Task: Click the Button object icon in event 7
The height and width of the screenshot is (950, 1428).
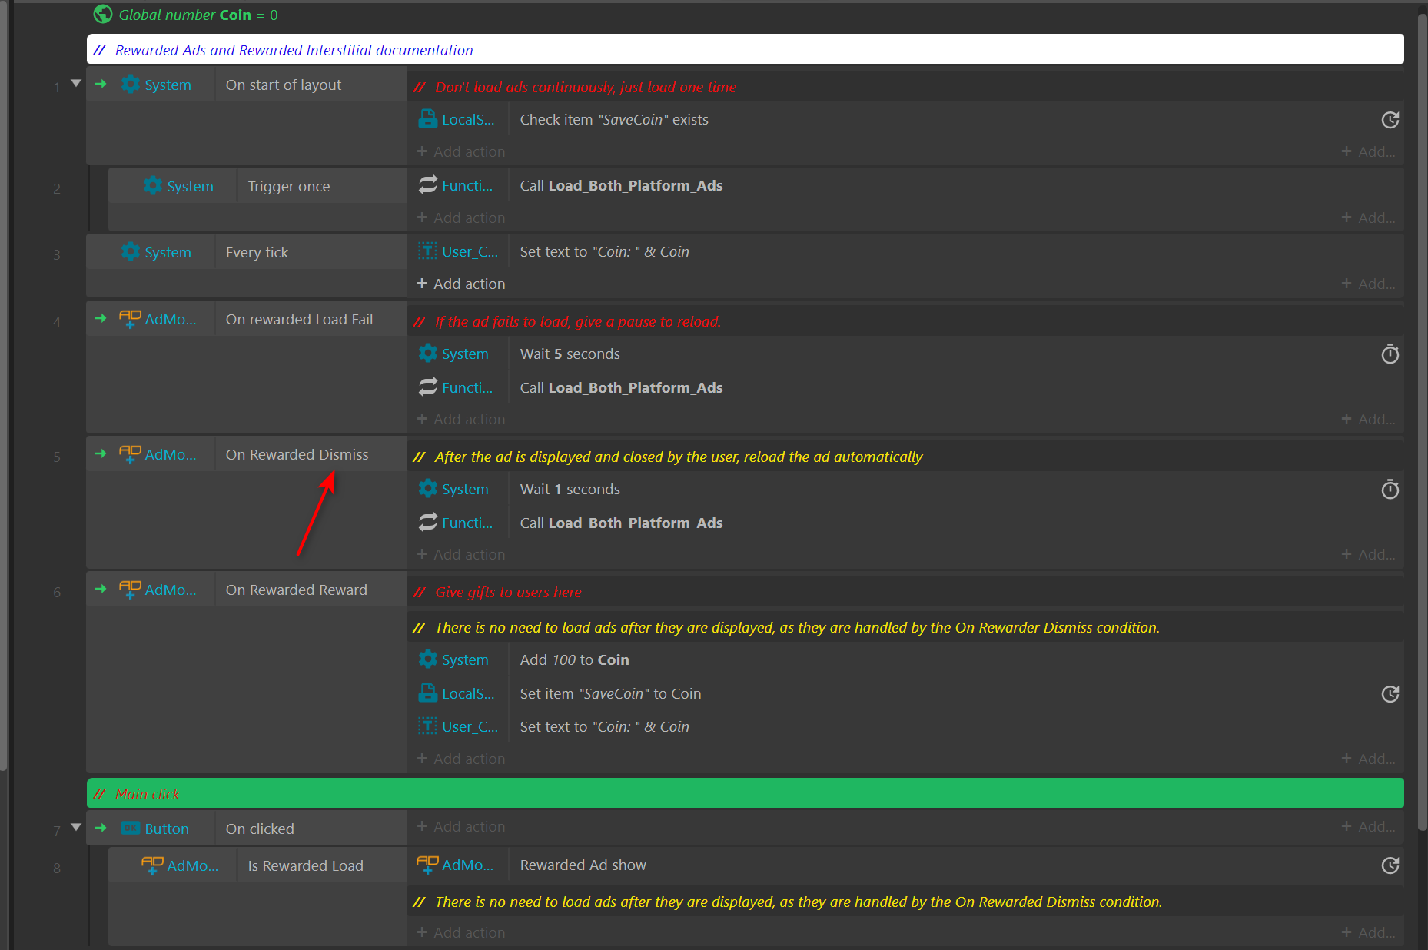Action: coord(131,829)
